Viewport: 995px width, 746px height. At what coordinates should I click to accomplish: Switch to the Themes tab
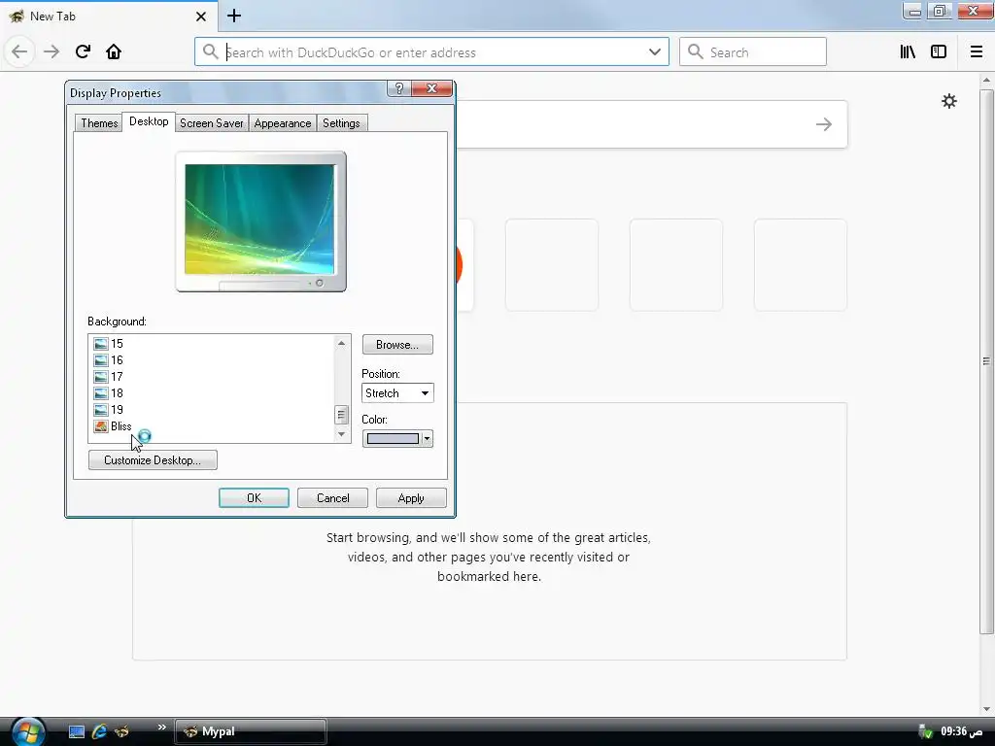[x=99, y=123]
